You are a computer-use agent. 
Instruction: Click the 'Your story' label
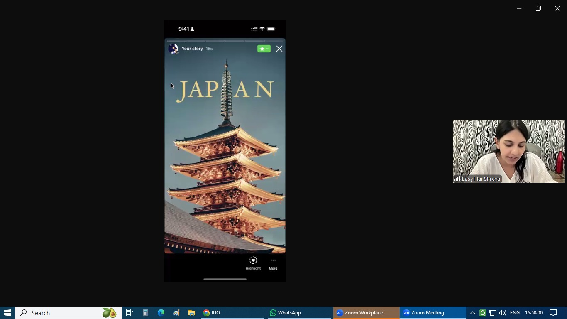(192, 49)
